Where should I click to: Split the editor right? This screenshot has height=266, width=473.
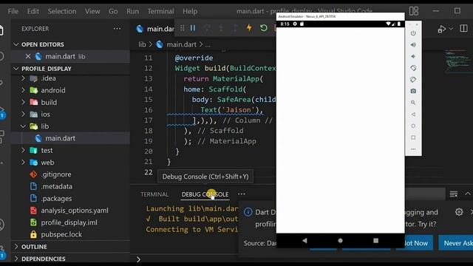tap(463, 29)
